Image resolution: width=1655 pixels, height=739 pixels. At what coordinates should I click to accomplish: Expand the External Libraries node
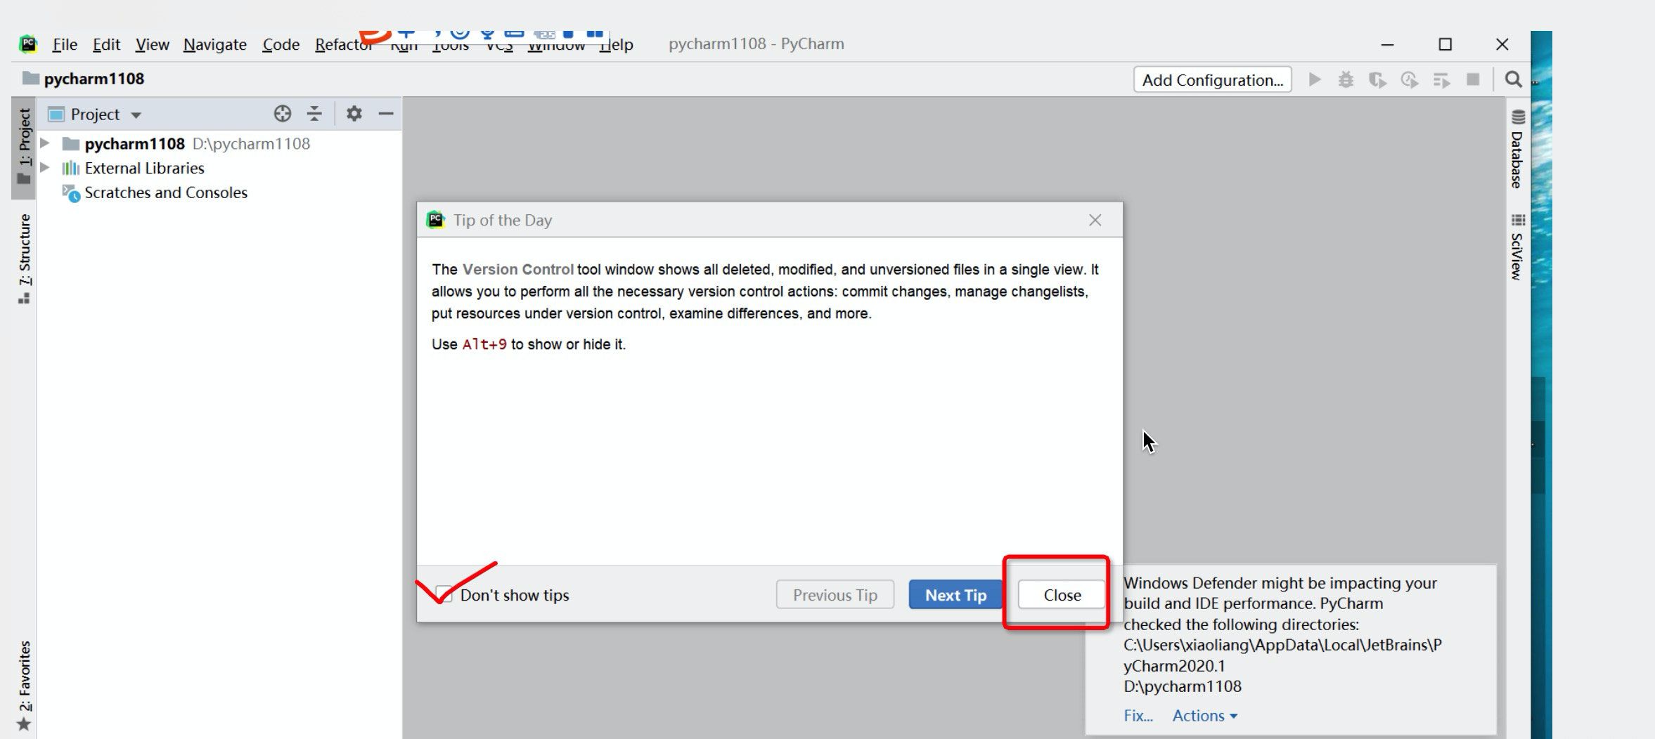(45, 168)
